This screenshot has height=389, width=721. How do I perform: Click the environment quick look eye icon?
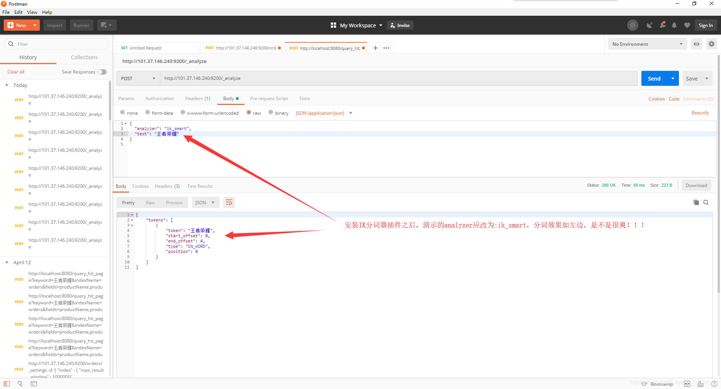[697, 44]
